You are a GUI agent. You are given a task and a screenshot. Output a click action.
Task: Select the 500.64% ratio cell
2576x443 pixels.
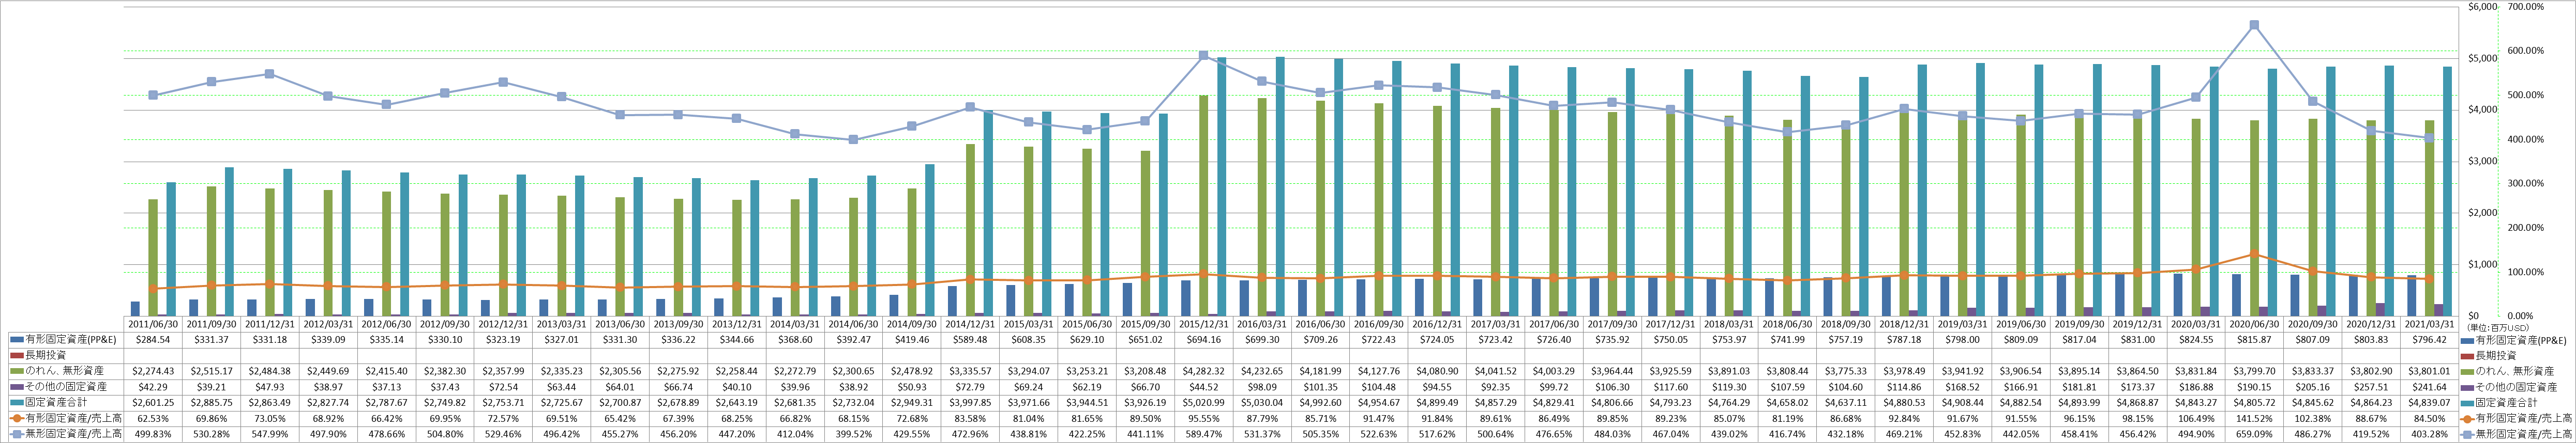coord(1495,434)
